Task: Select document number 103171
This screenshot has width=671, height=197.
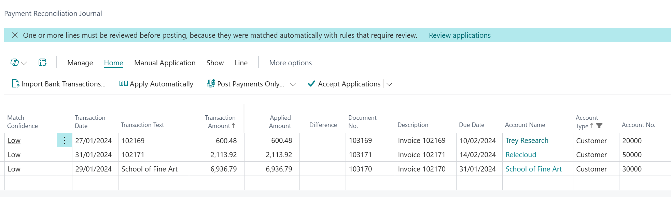Action: point(370,155)
